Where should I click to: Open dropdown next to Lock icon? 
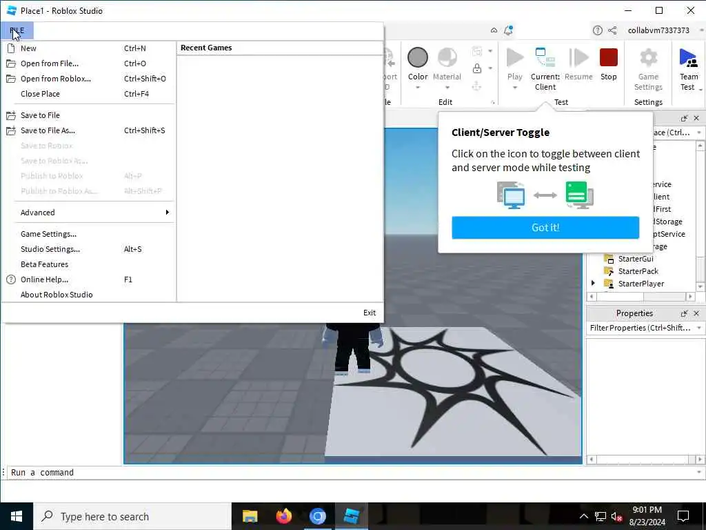[490, 68]
